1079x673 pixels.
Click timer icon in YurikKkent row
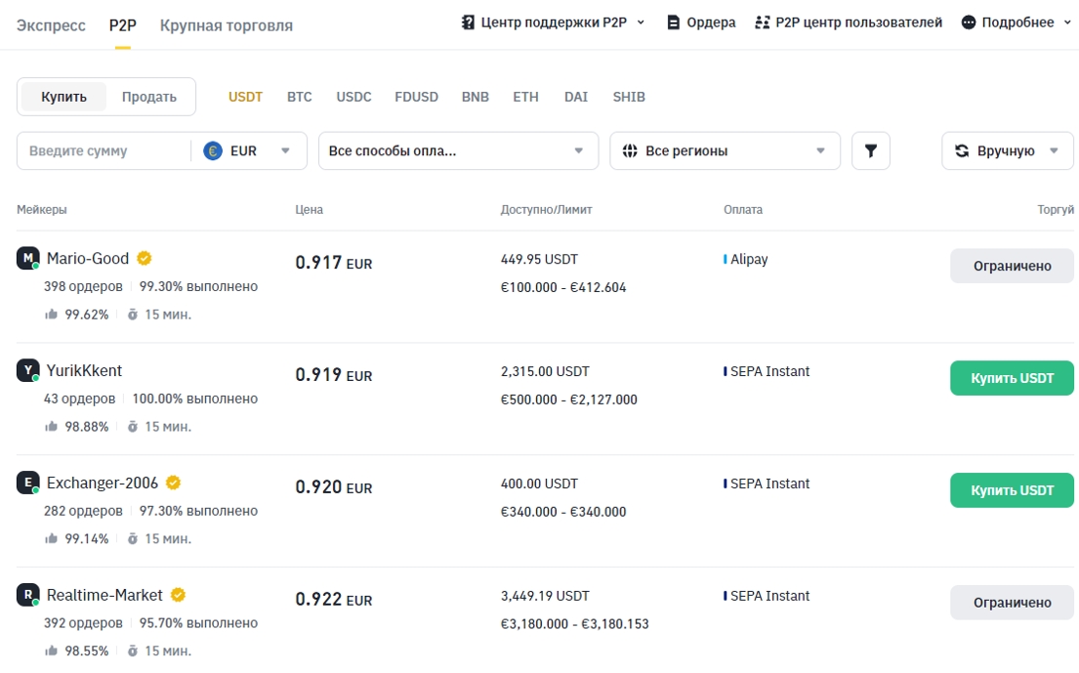133,427
